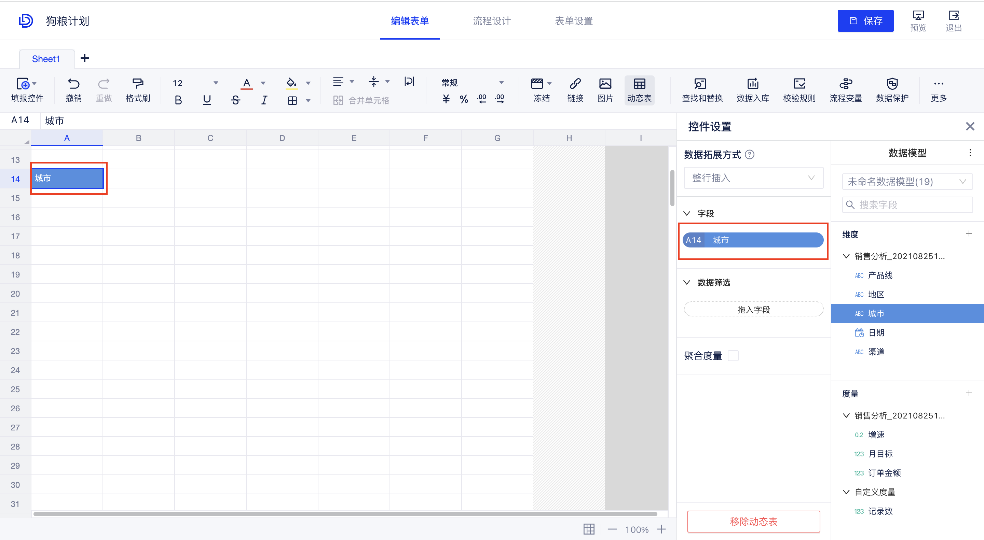Click the 保存 save button
Image resolution: width=984 pixels, height=540 pixels.
(865, 21)
